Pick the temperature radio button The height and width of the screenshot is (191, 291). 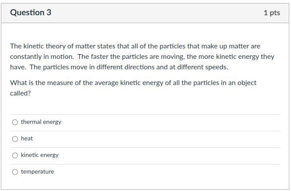tap(15, 172)
